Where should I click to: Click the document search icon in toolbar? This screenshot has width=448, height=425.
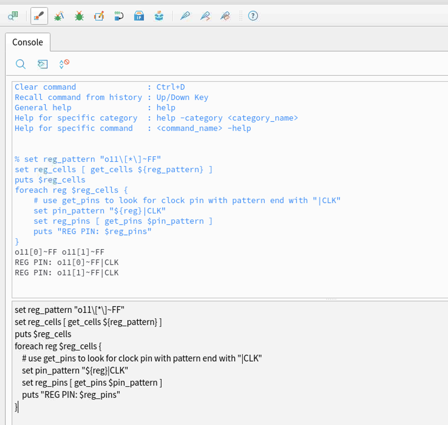point(13,16)
